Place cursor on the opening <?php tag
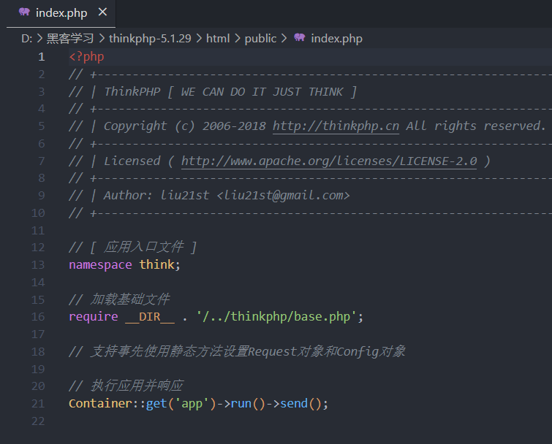The height and width of the screenshot is (444, 552). [87, 57]
